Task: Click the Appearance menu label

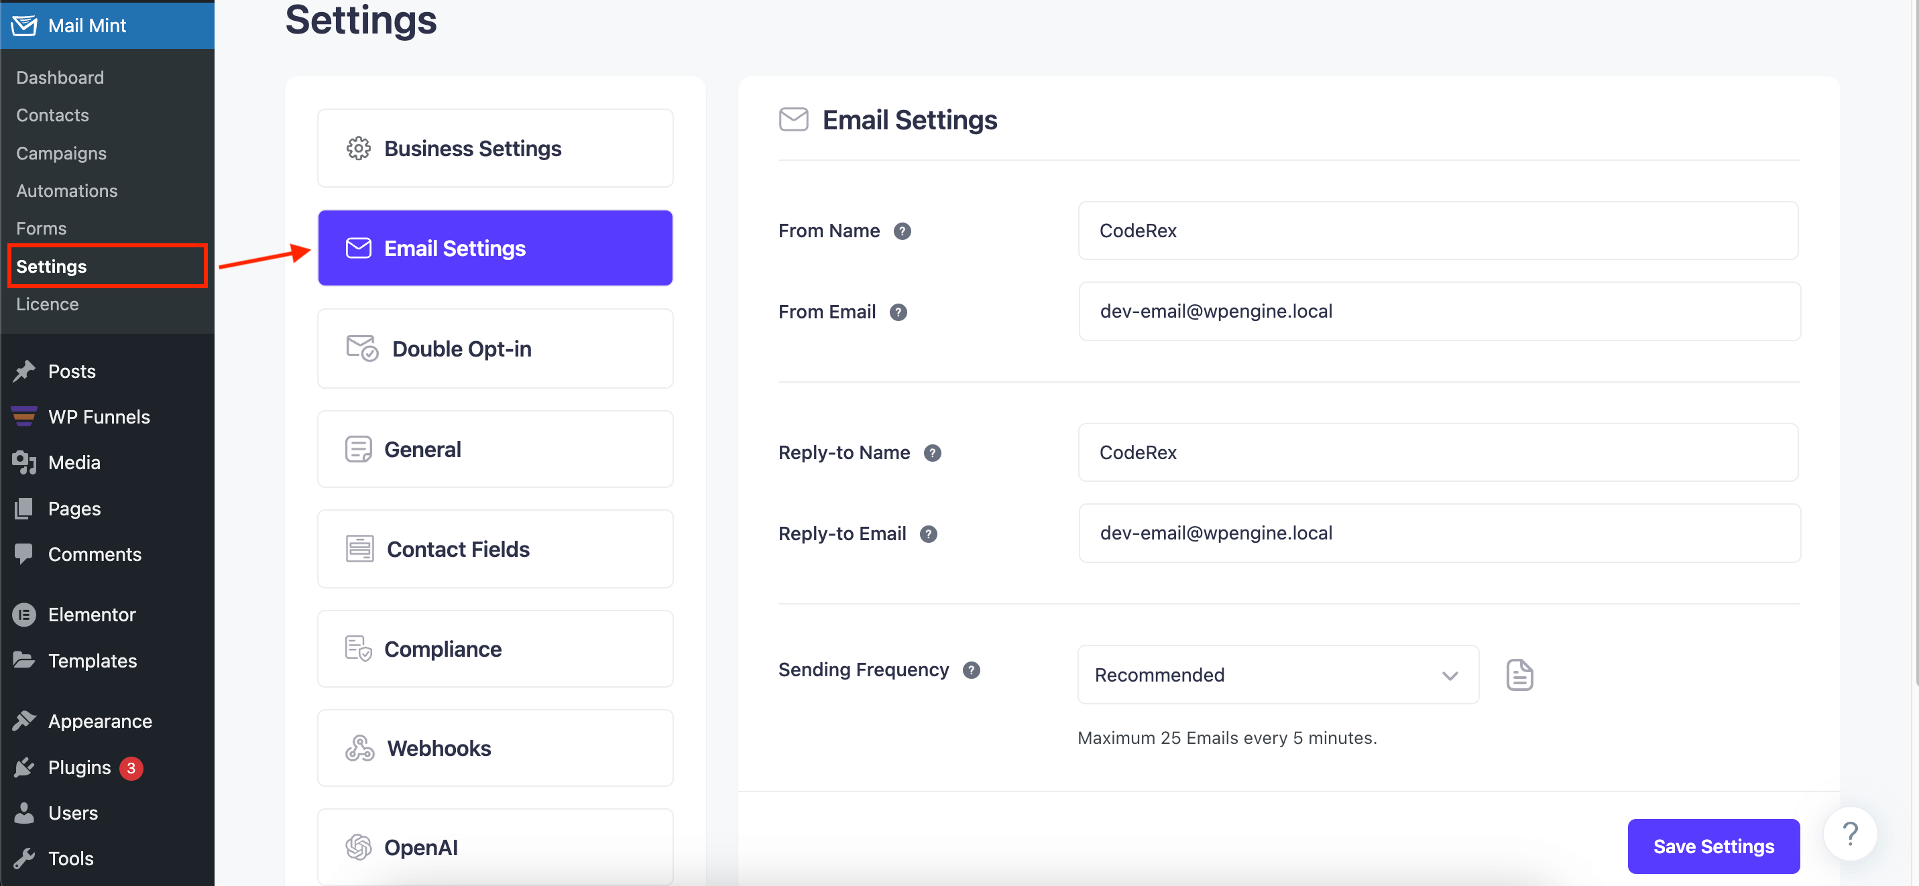Action: (101, 721)
